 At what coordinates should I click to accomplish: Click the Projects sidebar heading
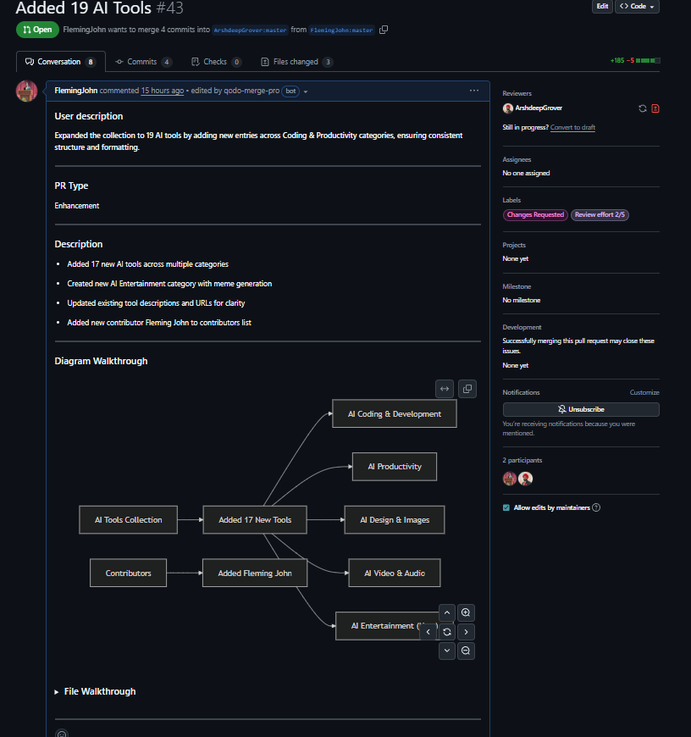point(514,246)
